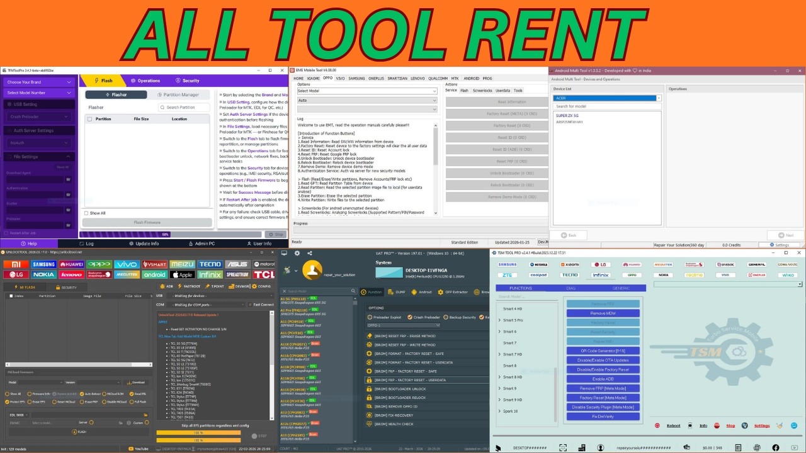The width and height of the screenshot is (806, 453).
Task: Switch to DIAG tab in TSM Tool
Action: [571, 288]
